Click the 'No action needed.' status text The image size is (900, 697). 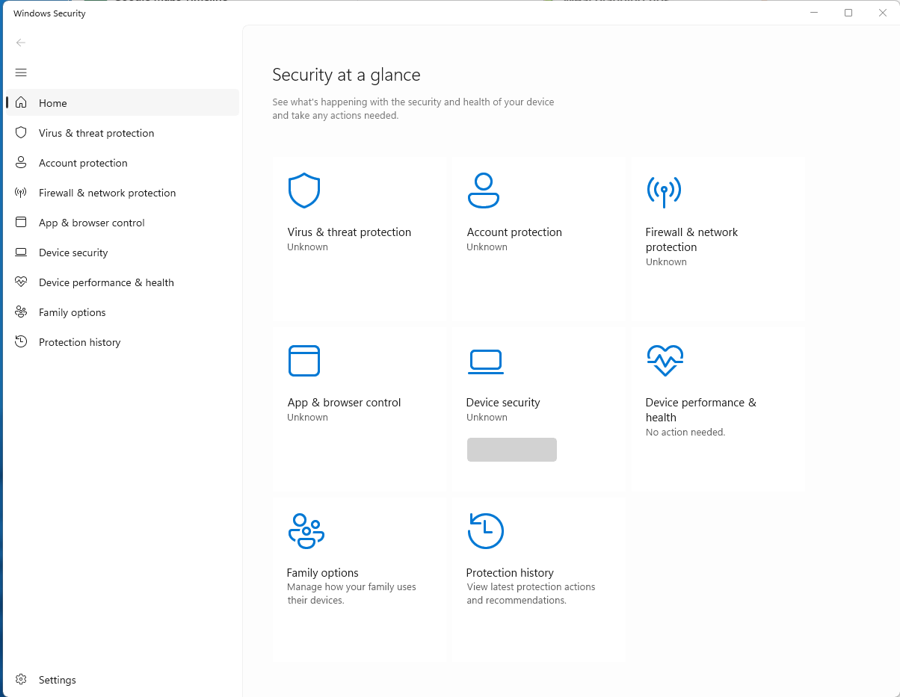[x=685, y=432]
